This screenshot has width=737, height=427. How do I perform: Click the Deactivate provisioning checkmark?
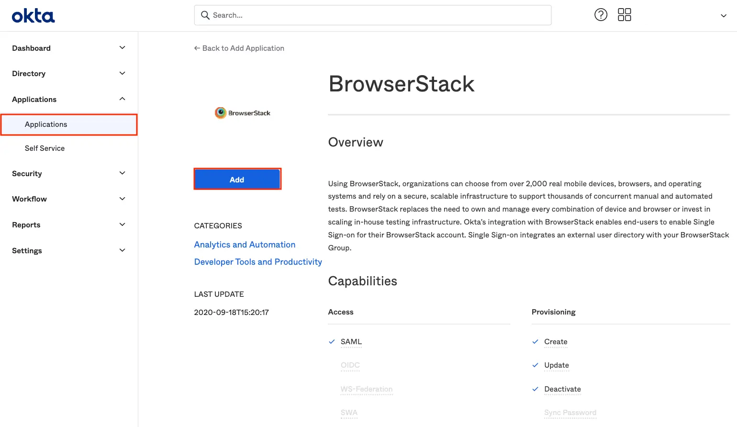click(535, 389)
